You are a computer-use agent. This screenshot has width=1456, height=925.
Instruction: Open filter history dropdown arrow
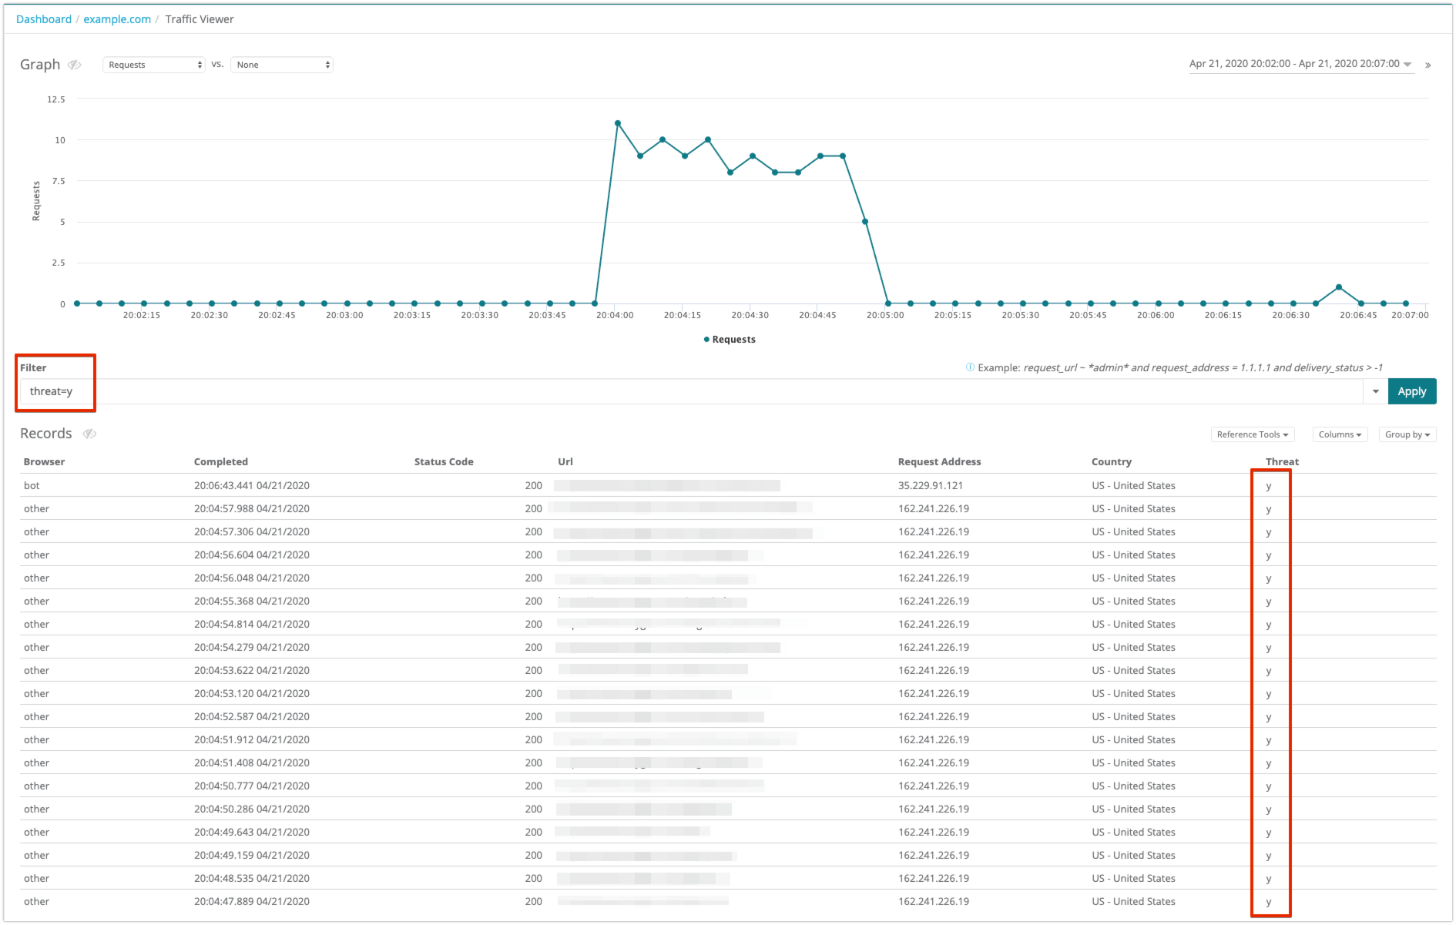1375,391
